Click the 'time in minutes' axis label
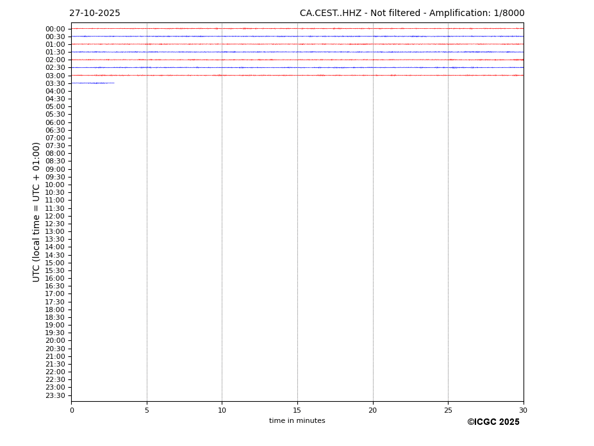Image resolution: width=594 pixels, height=446 pixels. (x=297, y=421)
